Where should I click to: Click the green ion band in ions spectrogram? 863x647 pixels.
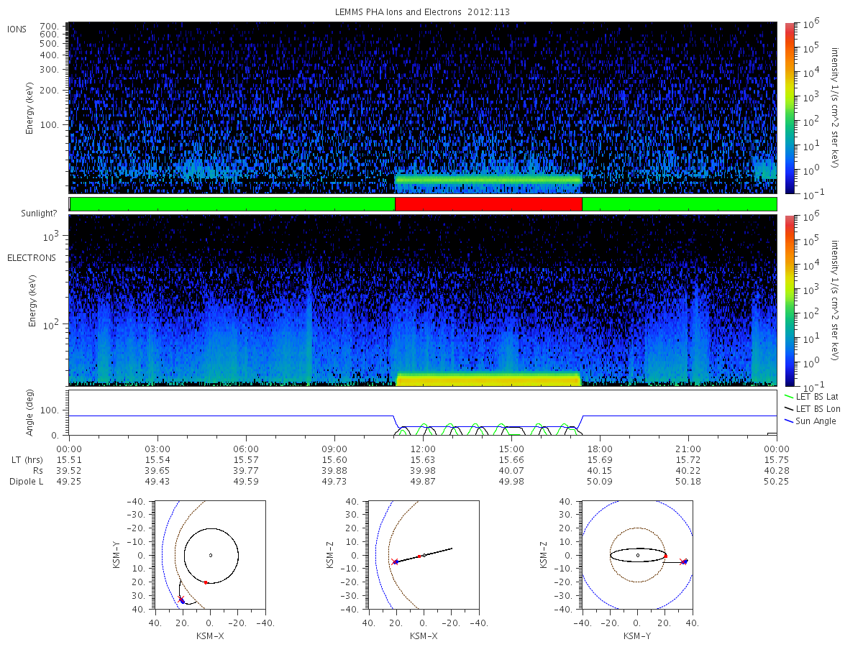488,179
